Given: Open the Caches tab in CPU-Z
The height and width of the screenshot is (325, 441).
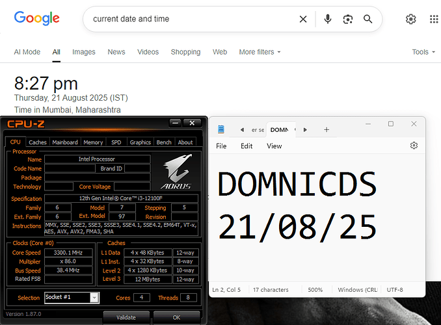Looking at the screenshot, I should point(38,142).
